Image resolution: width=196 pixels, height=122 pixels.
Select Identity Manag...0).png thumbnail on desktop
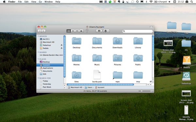click(x=186, y=110)
